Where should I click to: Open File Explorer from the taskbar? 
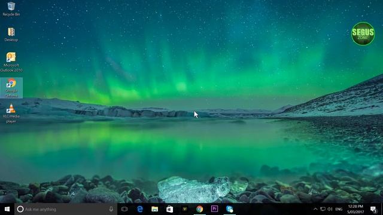[x=154, y=209]
